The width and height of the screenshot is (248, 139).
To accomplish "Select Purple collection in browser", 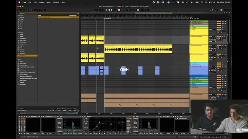I will 21,27.
